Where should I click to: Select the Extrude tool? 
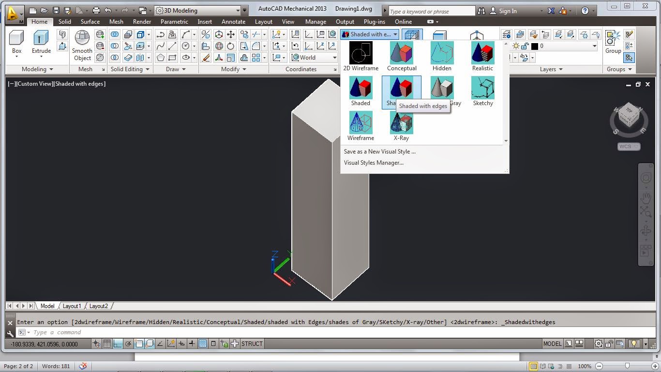pos(41,43)
